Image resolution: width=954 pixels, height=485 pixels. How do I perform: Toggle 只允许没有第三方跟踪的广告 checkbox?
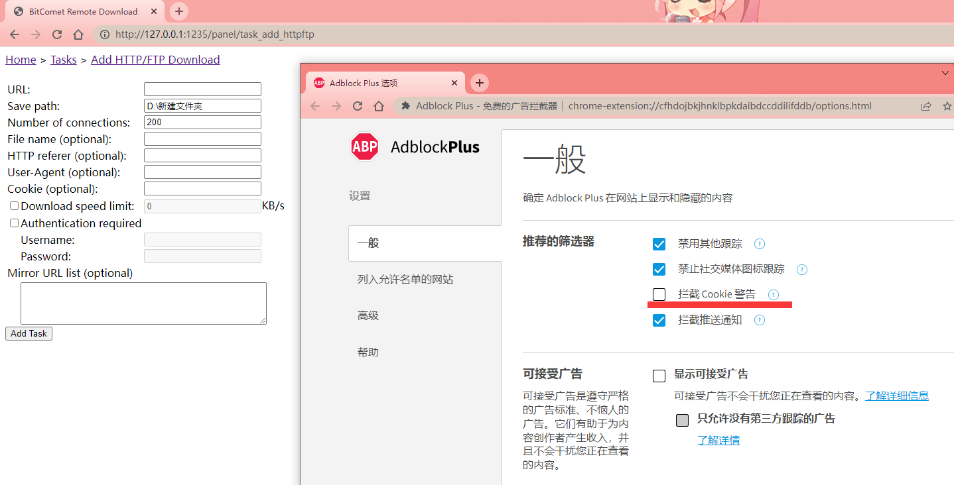682,419
